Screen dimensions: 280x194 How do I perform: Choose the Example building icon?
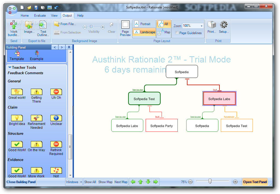click(x=37, y=56)
